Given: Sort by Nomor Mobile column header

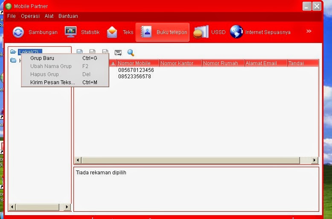Looking at the screenshot, I should coord(138,63).
